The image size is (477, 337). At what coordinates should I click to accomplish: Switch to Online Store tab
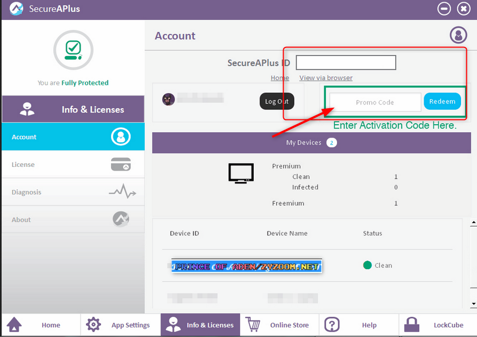pos(279,325)
